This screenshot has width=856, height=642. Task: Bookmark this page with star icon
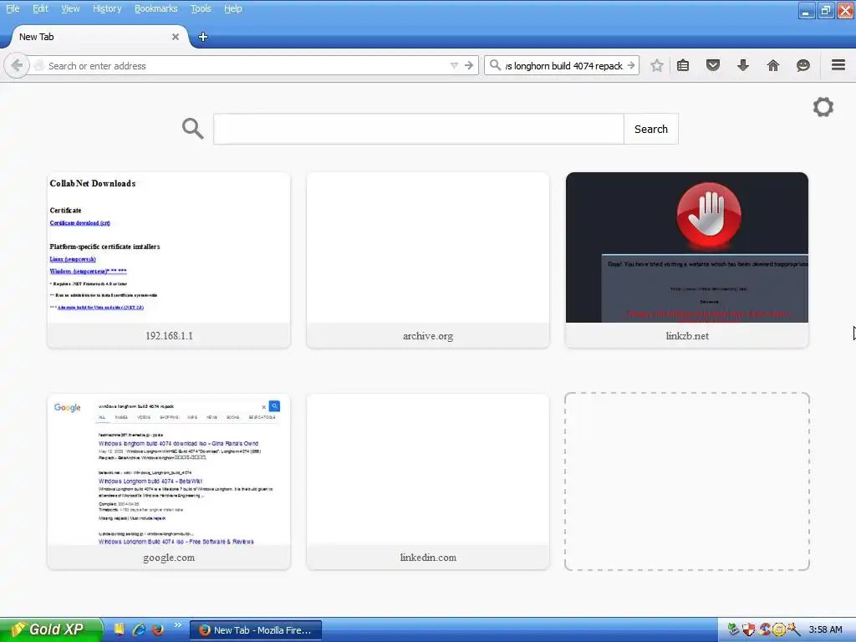pos(657,65)
